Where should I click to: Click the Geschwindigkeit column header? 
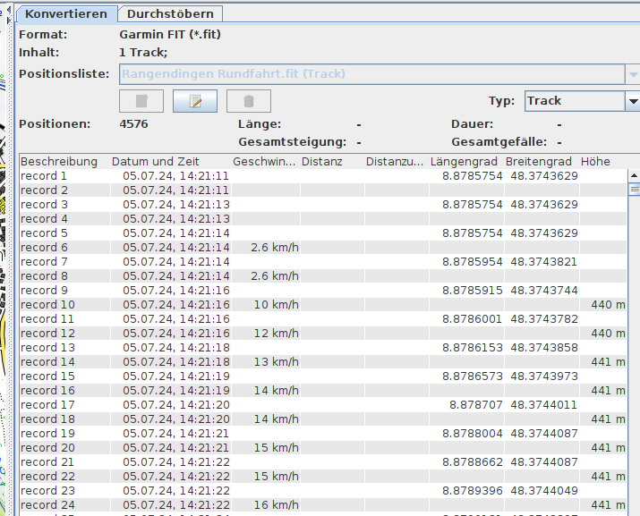click(x=263, y=162)
